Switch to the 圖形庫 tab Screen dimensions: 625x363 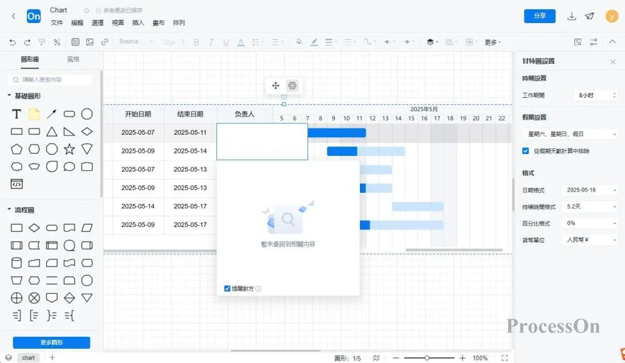[30, 59]
